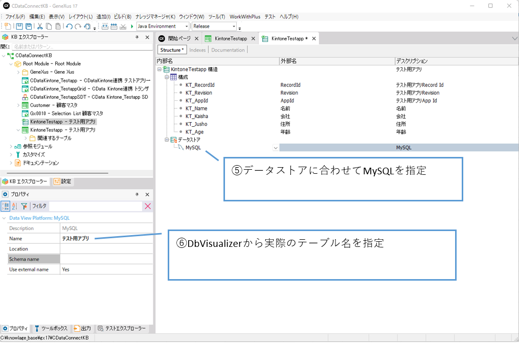Expand the Customer transaction node
Image resolution: width=519 pixels, height=343 pixels.
18,105
